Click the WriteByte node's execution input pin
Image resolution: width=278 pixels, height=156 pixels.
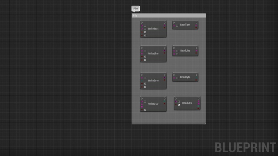pos(142,75)
